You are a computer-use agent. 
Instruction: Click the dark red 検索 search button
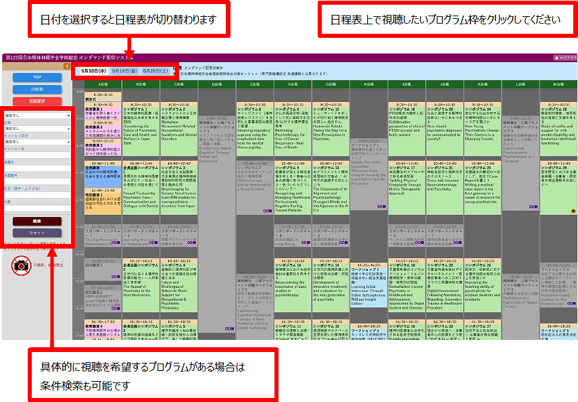pyautogui.click(x=37, y=221)
